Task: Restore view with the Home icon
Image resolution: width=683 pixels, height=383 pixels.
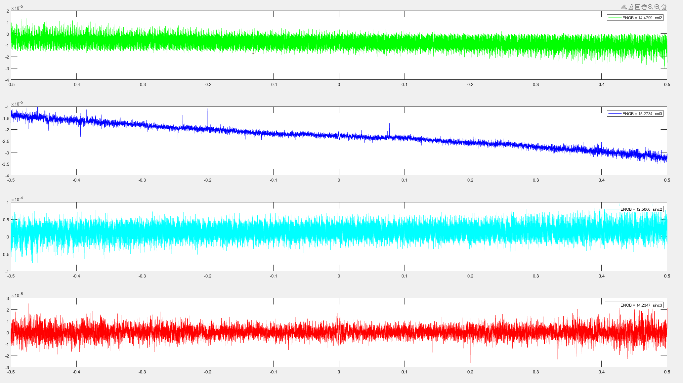Action: [664, 7]
